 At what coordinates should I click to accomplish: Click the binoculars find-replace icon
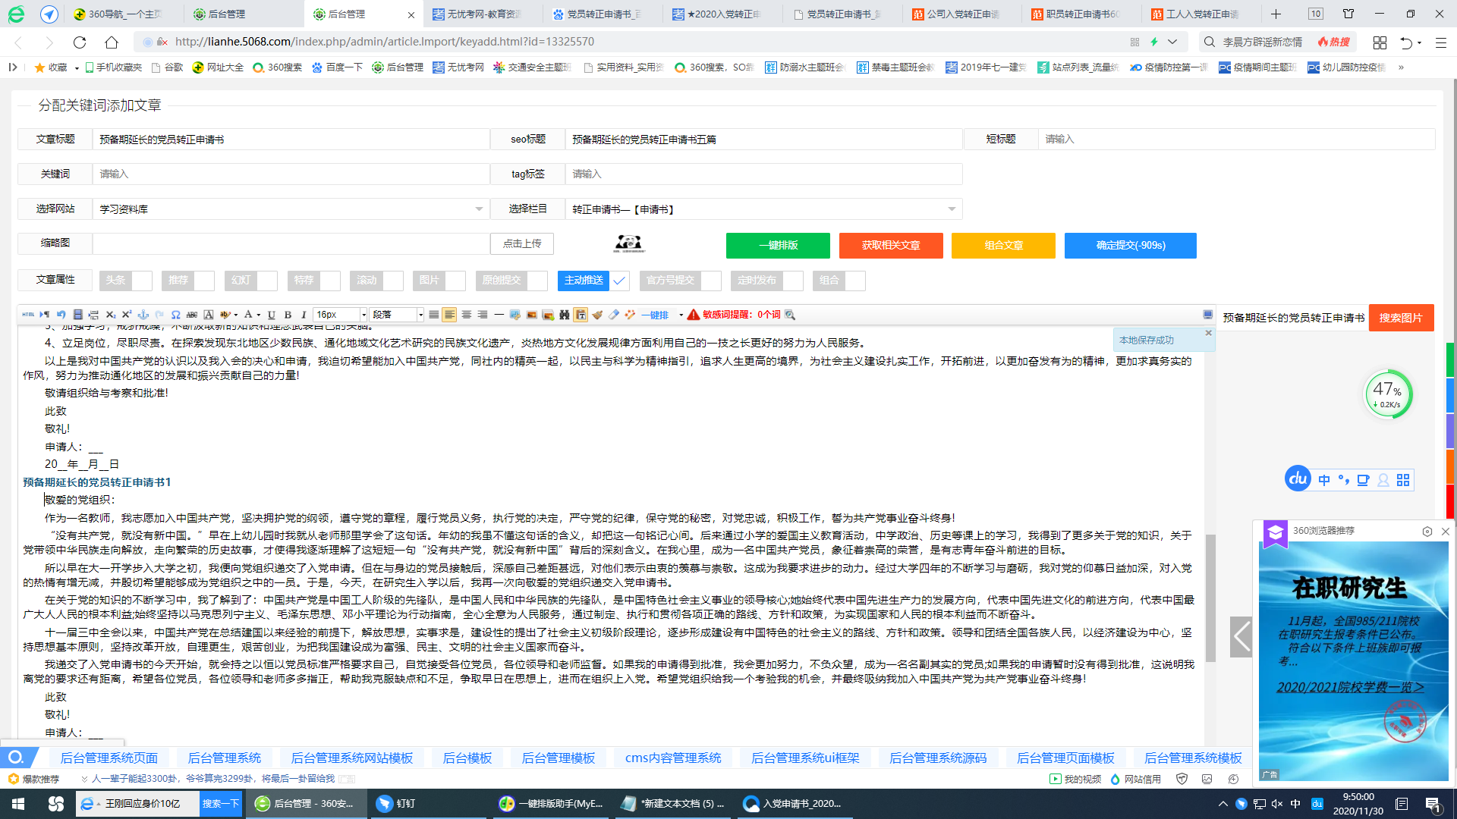tap(564, 315)
